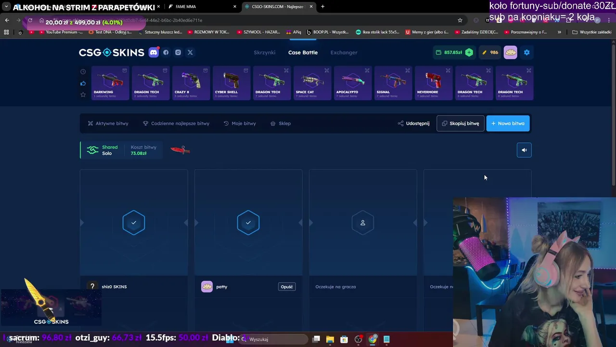Open the Memy z gier bookmark
The image size is (616, 347).
tap(427, 32)
